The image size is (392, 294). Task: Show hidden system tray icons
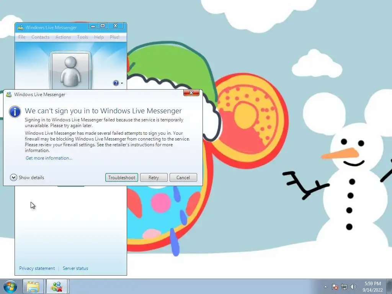[325, 287]
